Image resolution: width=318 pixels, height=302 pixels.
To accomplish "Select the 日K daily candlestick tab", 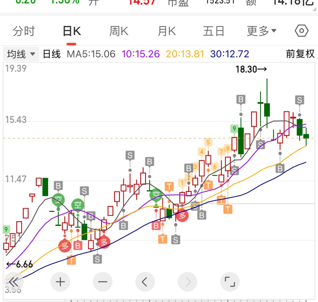I will (x=72, y=31).
